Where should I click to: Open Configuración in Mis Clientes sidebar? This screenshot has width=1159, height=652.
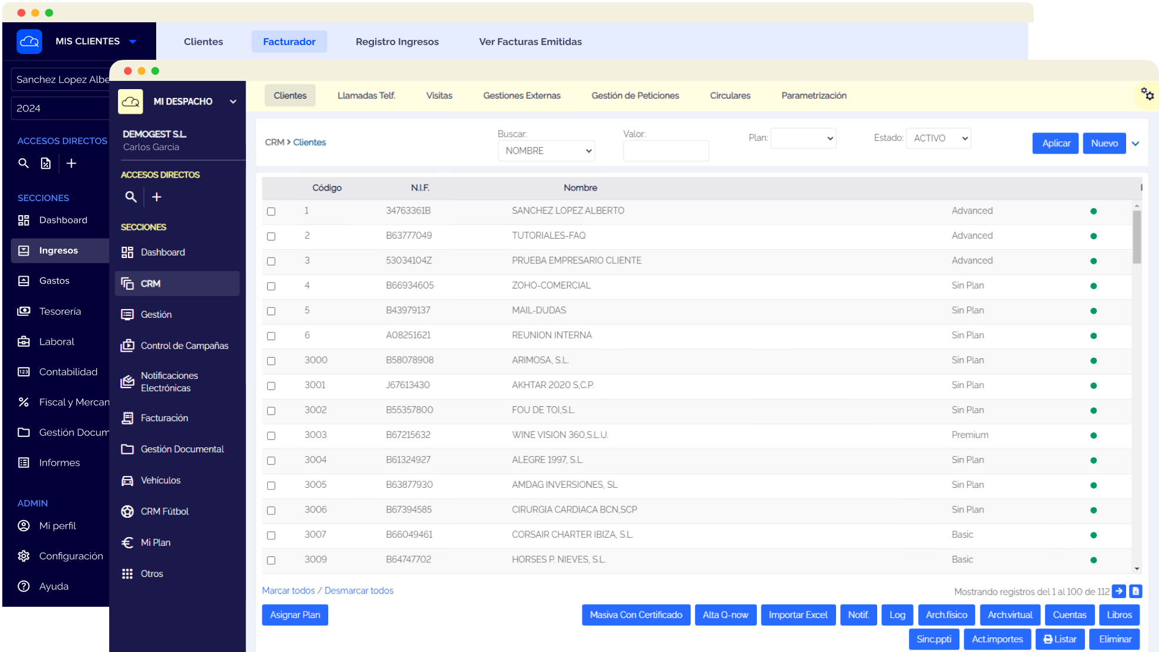coord(60,556)
